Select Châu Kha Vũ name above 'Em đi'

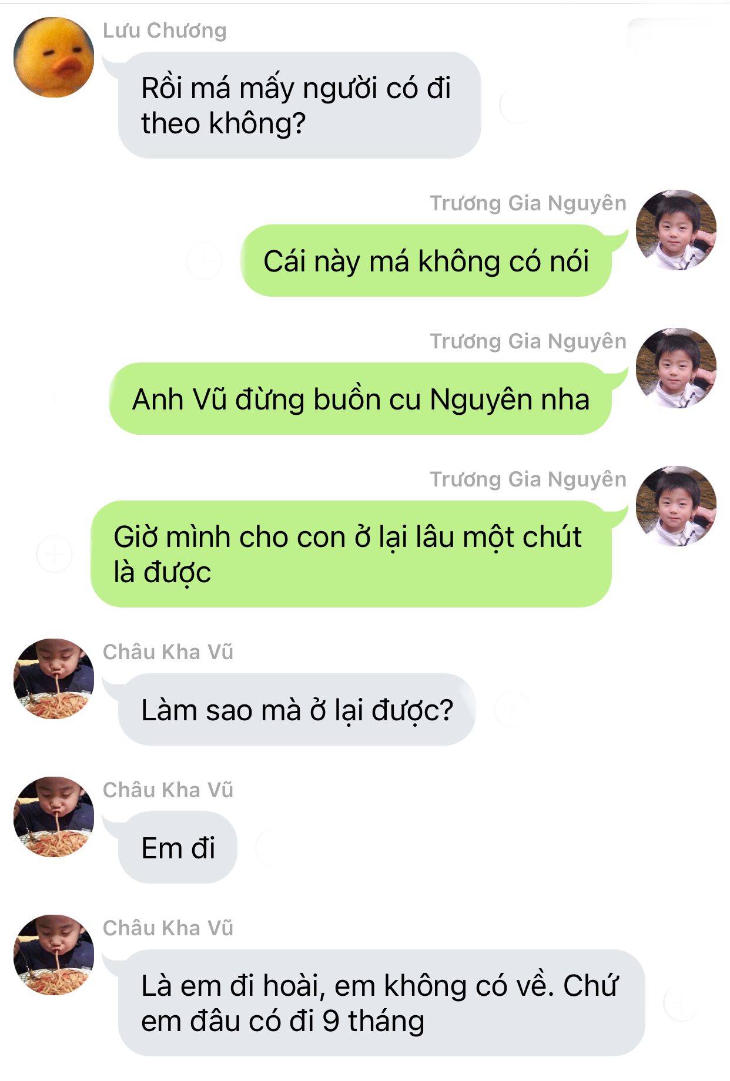point(168,790)
